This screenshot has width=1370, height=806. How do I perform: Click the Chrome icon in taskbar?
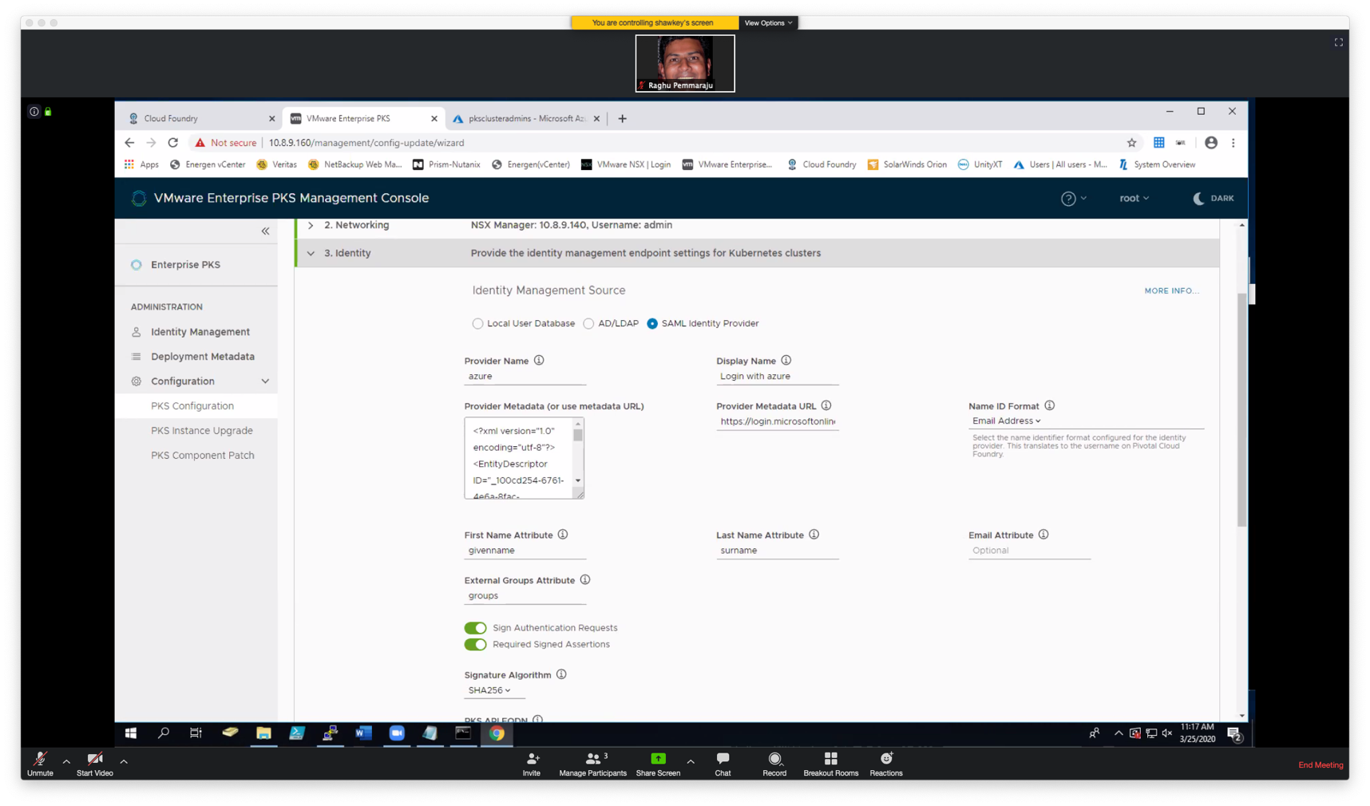pos(497,733)
